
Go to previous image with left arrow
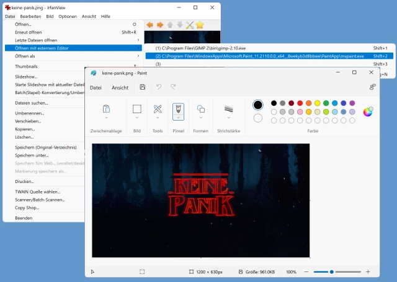150,25
